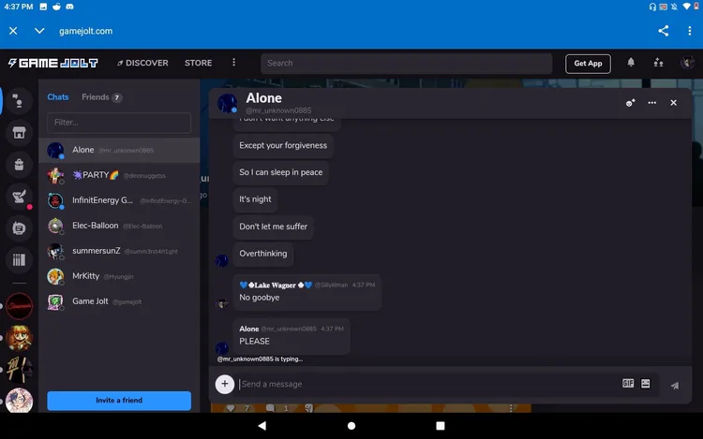Click the 'Except your forgiveness' message
The height and width of the screenshot is (439, 703).
[283, 145]
